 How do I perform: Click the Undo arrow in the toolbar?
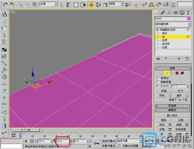point(5,4)
